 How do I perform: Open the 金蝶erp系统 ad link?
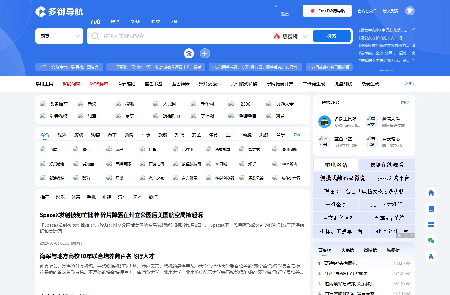click(x=389, y=218)
